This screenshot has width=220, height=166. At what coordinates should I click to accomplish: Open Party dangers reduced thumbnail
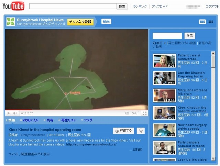coord(164,148)
